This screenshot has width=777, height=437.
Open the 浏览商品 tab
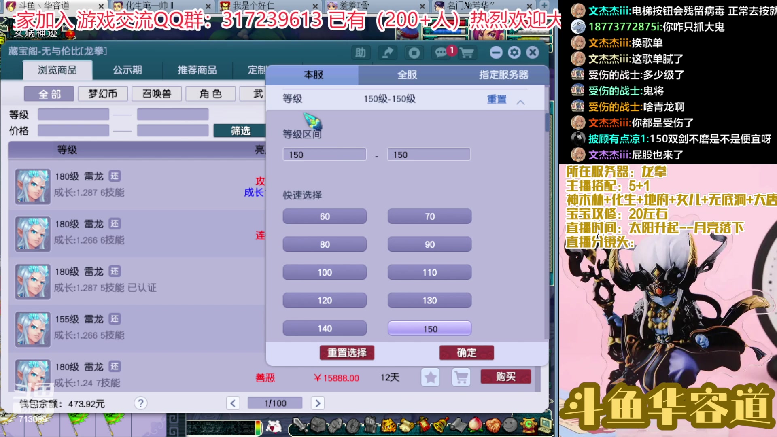[x=57, y=70]
